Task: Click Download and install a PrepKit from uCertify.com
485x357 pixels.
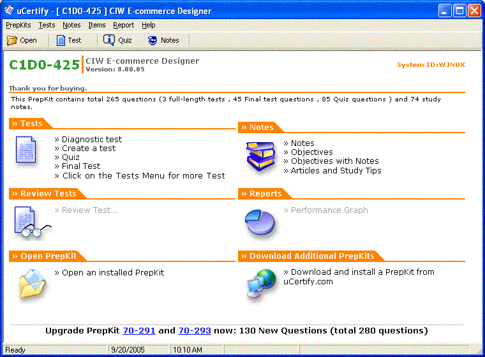Action: pyautogui.click(x=359, y=277)
